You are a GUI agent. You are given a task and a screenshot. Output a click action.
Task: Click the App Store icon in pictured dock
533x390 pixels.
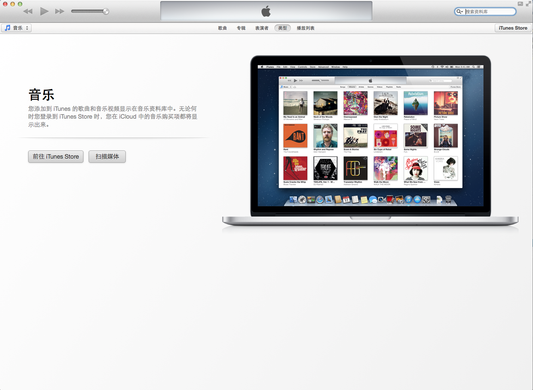pos(417,200)
